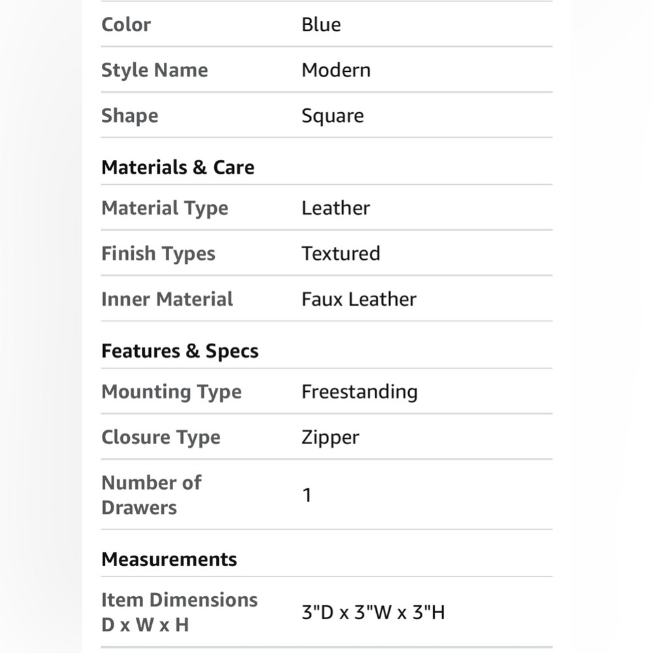Select the Modern style value

click(x=336, y=70)
